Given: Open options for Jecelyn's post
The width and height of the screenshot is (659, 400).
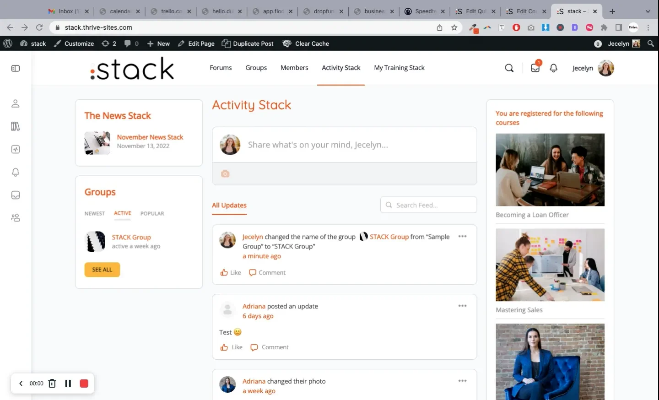Looking at the screenshot, I should (x=462, y=237).
